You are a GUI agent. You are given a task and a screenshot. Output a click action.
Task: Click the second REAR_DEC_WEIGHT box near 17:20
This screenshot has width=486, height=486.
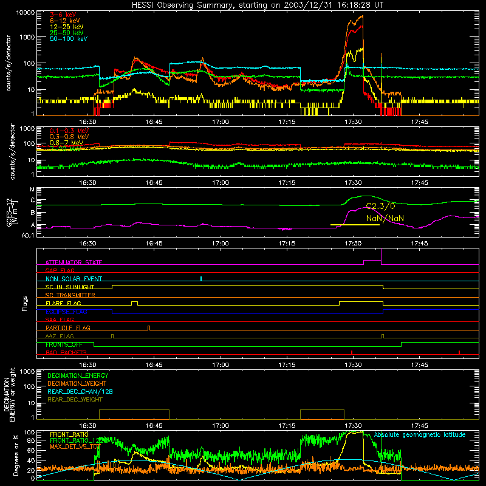(x=323, y=414)
